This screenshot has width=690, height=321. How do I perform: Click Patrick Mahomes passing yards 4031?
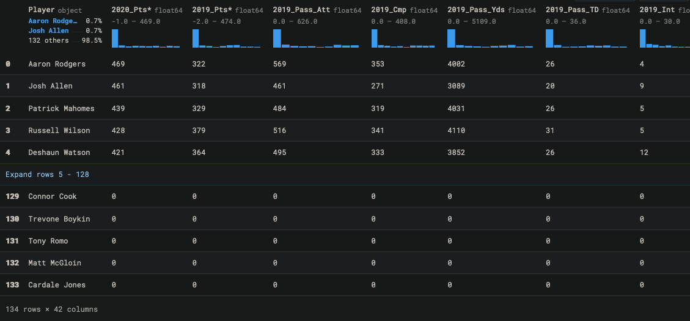[x=456, y=109]
